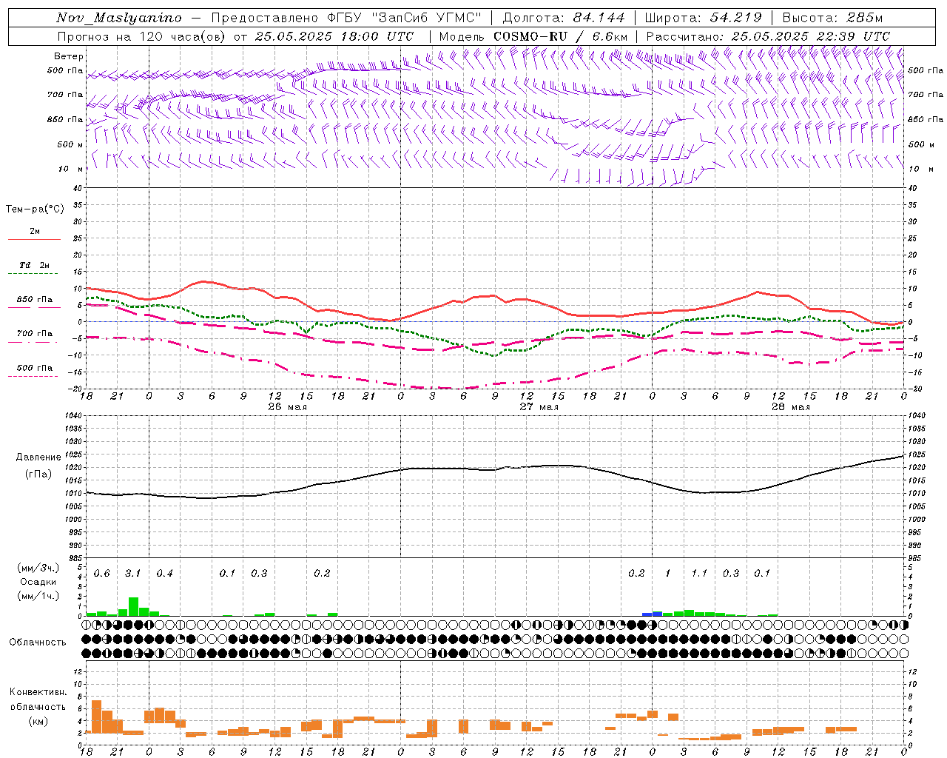This screenshot has width=947, height=758.
Task: Click the Конвективн. convective cloud label
Action: [x=38, y=692]
